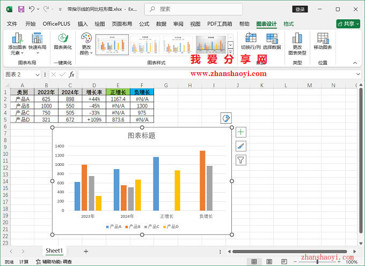Open Chart Styles paintbrush button beside chart
The image size is (365, 266).
(x=241, y=146)
